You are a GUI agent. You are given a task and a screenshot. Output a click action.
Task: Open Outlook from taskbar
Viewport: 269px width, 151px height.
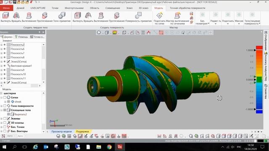[x=46, y=147]
